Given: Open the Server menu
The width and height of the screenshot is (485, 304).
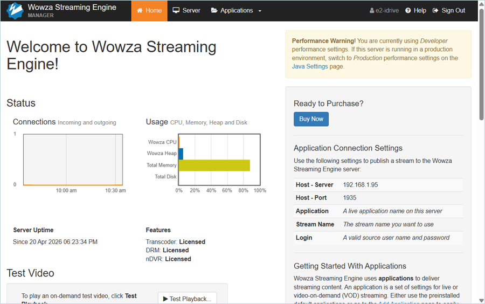Looking at the screenshot, I should click(x=186, y=11).
